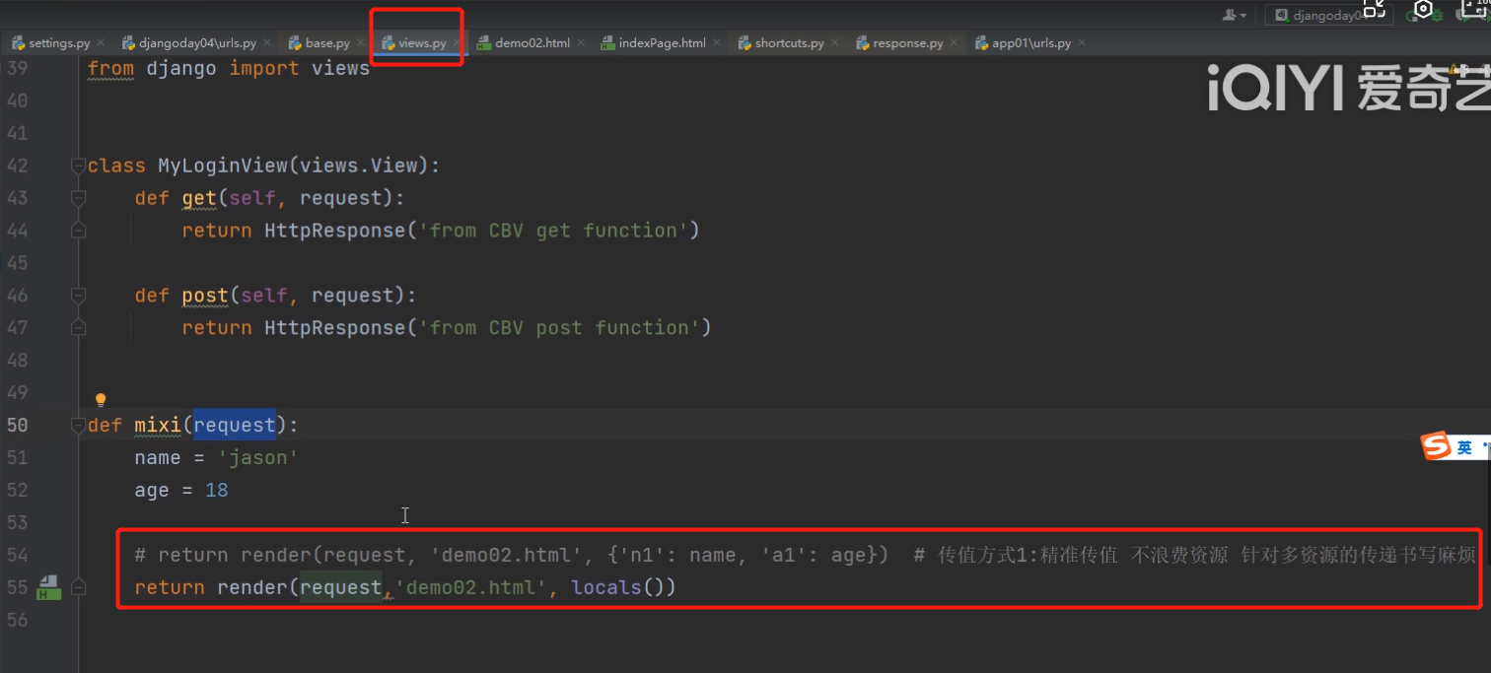This screenshot has width=1491, height=673.
Task: Click the 'from CBV post function' string
Action: [559, 327]
